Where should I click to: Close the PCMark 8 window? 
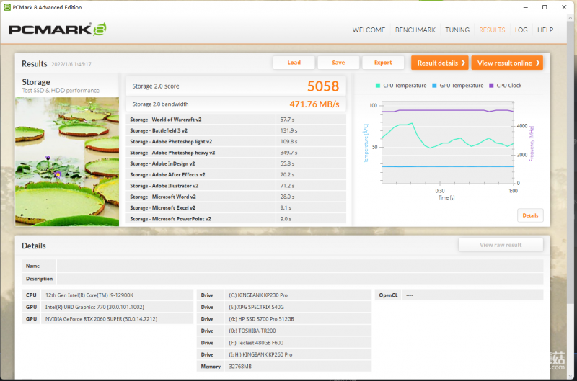pyautogui.click(x=564, y=7)
